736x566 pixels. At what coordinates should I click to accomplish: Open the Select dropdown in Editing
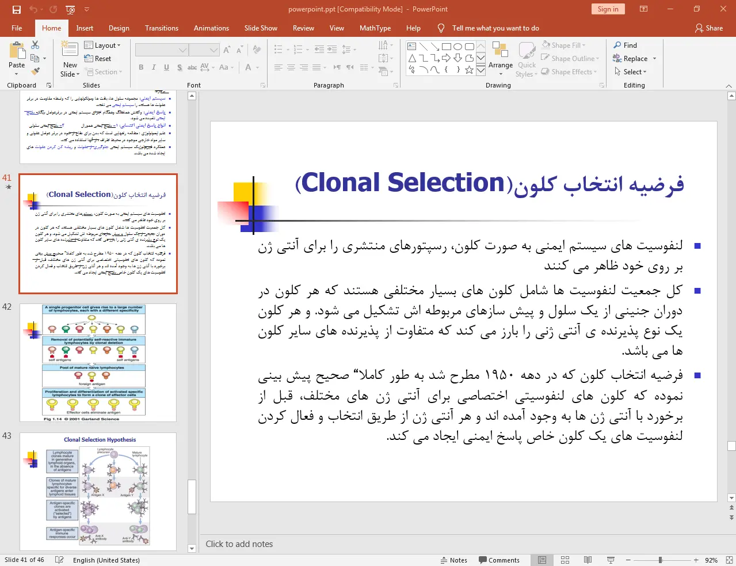click(631, 72)
